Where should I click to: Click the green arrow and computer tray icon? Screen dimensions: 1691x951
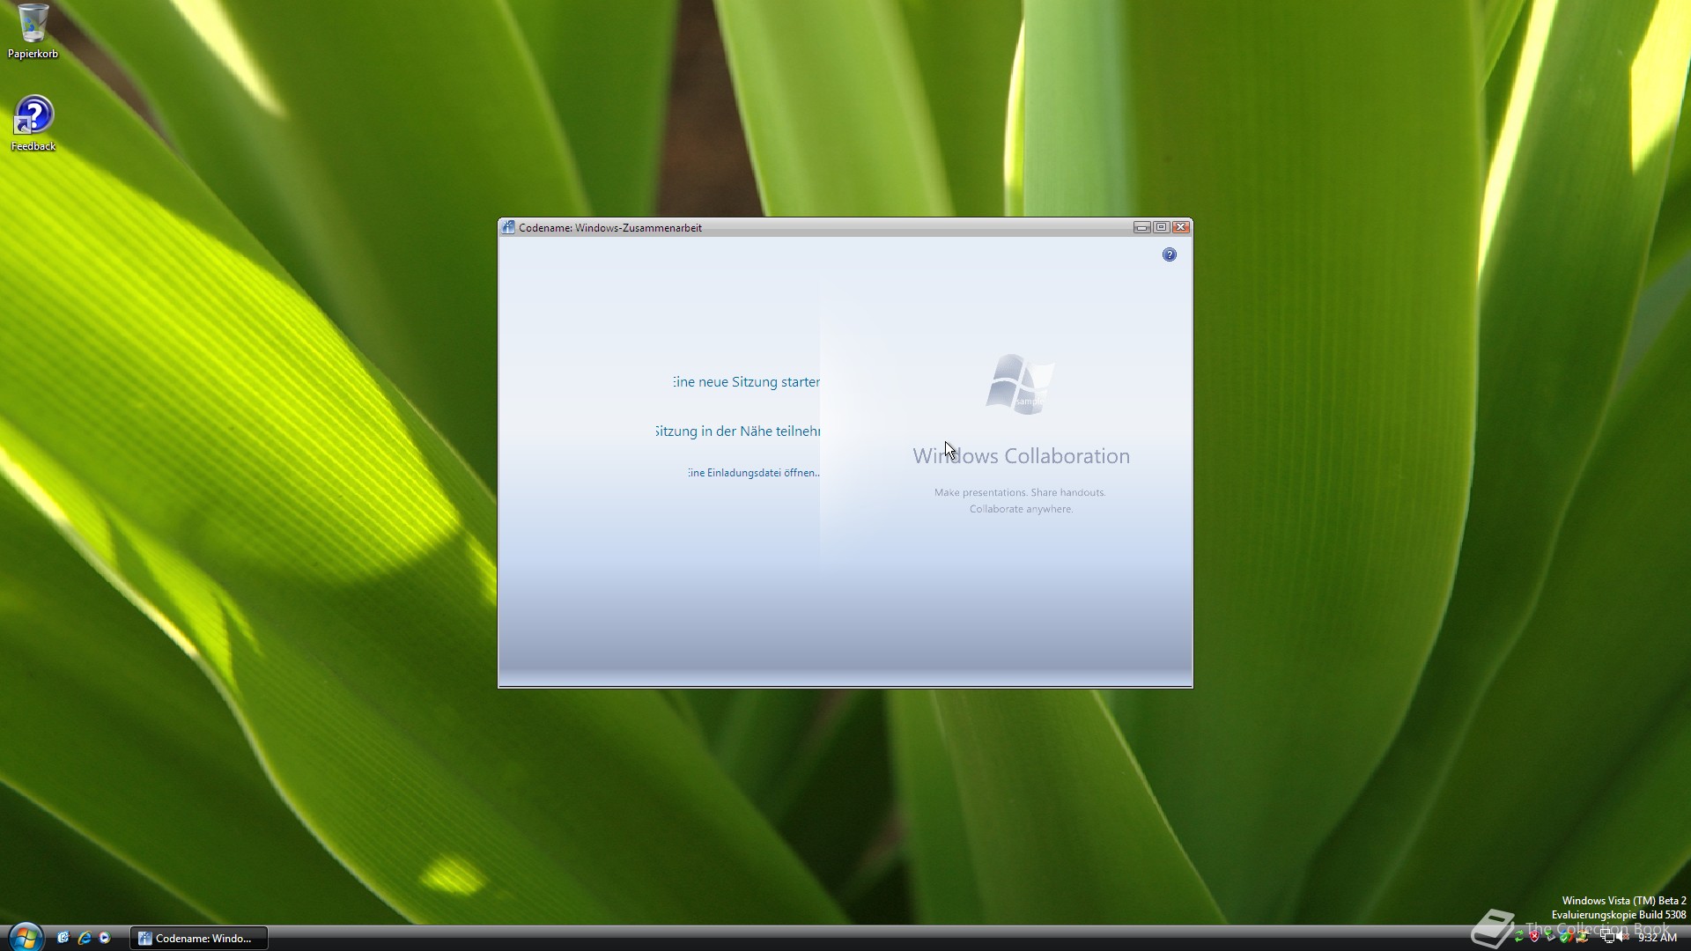(1550, 936)
